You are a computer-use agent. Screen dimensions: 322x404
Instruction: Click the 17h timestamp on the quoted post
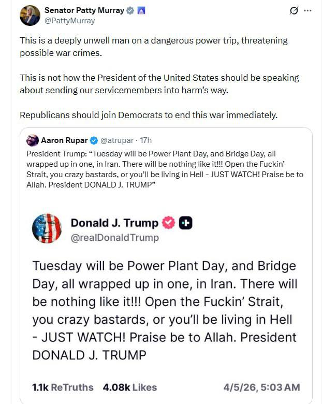point(146,140)
